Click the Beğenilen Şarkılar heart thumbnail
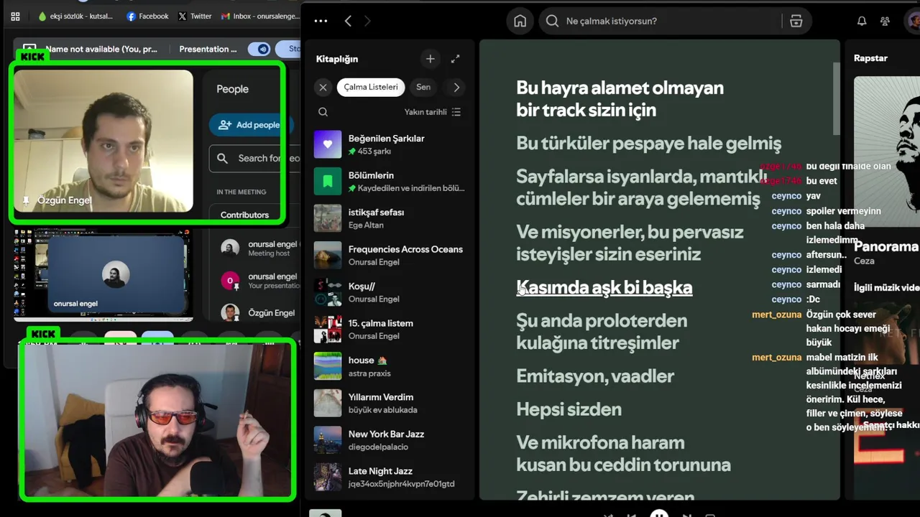Screen dimensions: 920x517 328,144
